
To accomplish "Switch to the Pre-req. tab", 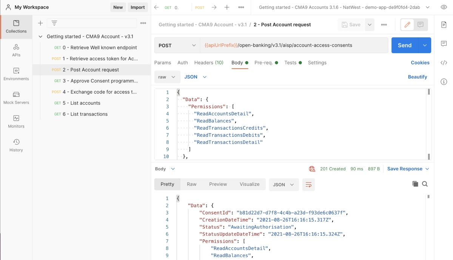I will pos(266,63).
